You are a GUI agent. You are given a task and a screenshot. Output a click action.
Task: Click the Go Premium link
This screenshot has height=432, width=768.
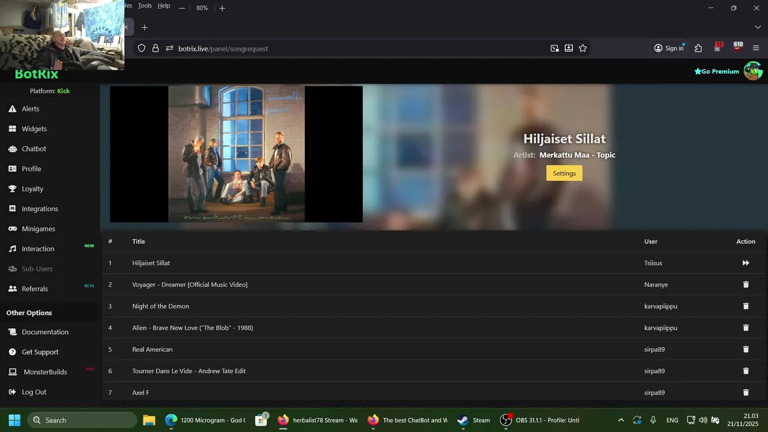point(716,71)
